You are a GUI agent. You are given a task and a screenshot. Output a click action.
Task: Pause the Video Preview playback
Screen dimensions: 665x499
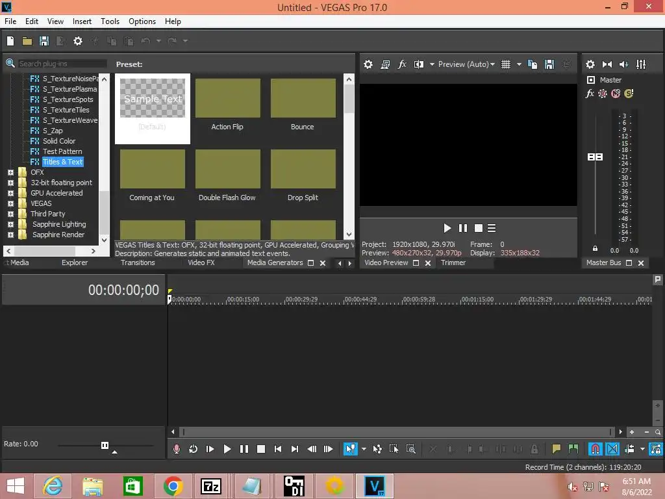[462, 228]
